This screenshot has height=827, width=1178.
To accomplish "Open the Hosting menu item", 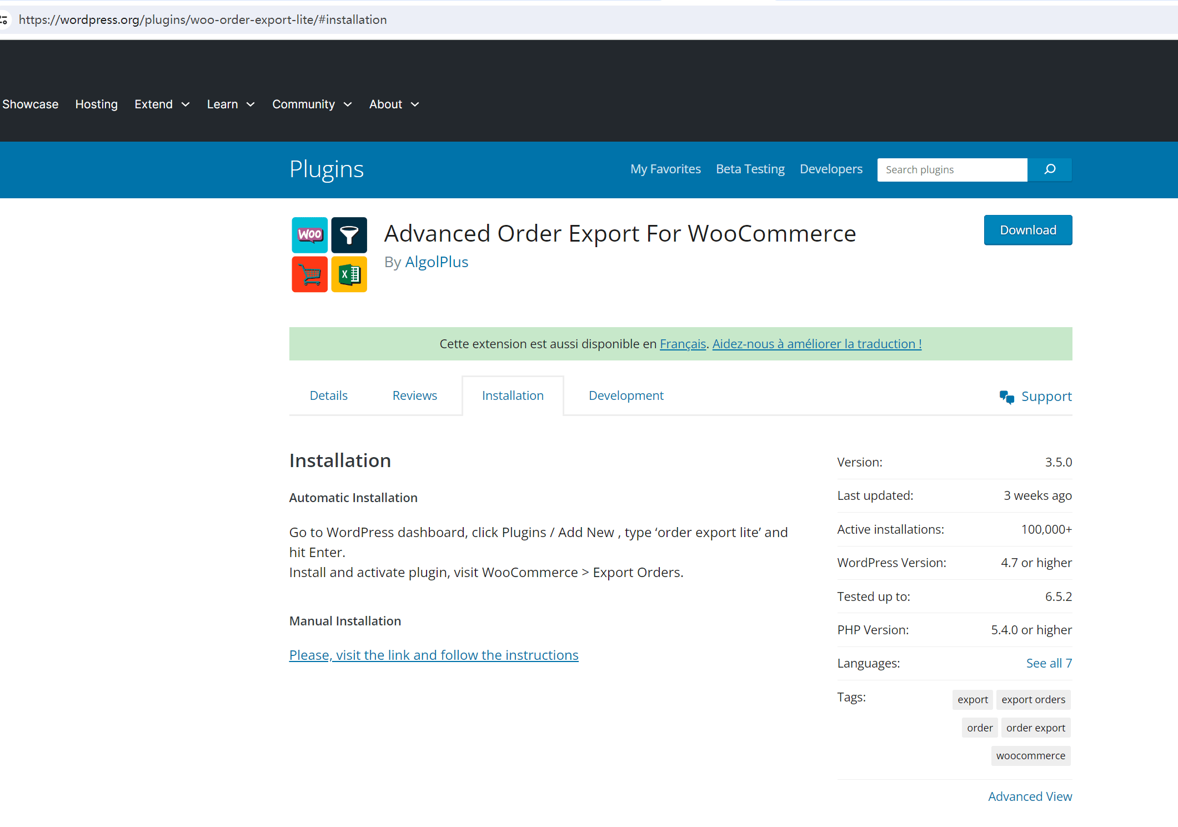I will pos(97,104).
